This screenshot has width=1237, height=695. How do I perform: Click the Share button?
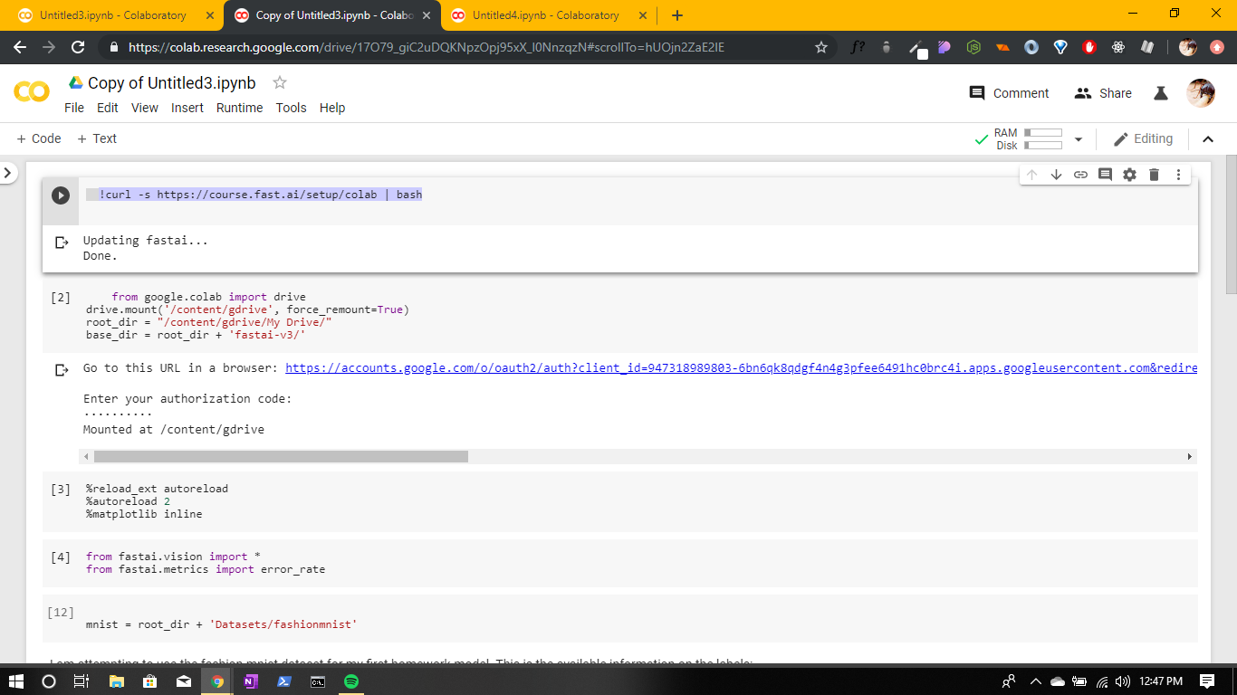(1103, 93)
